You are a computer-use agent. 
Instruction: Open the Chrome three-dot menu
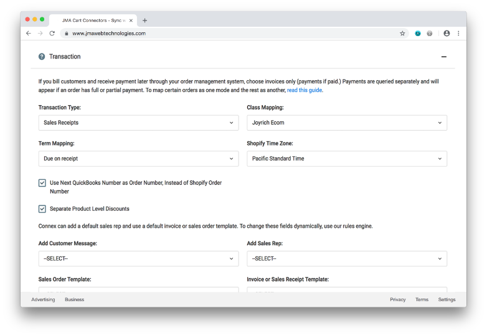(458, 33)
